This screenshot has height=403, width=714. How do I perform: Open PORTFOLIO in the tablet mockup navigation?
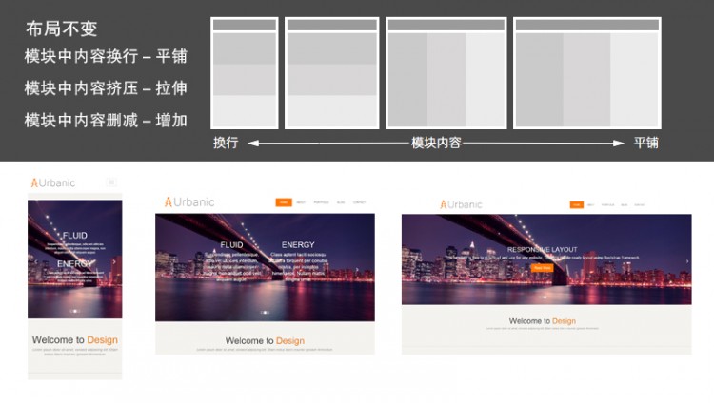[321, 202]
